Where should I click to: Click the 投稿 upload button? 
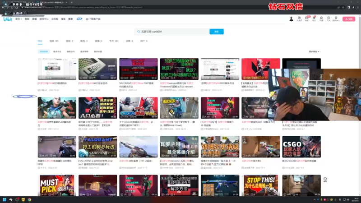click(x=348, y=19)
